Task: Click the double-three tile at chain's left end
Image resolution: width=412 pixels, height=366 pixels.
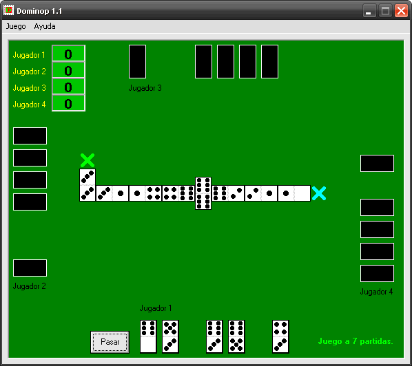Action: (x=87, y=185)
